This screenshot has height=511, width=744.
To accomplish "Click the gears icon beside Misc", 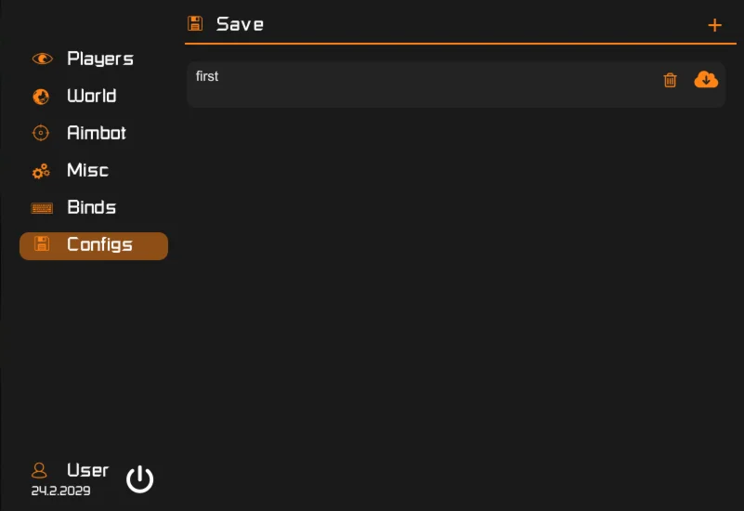I will click(x=41, y=171).
